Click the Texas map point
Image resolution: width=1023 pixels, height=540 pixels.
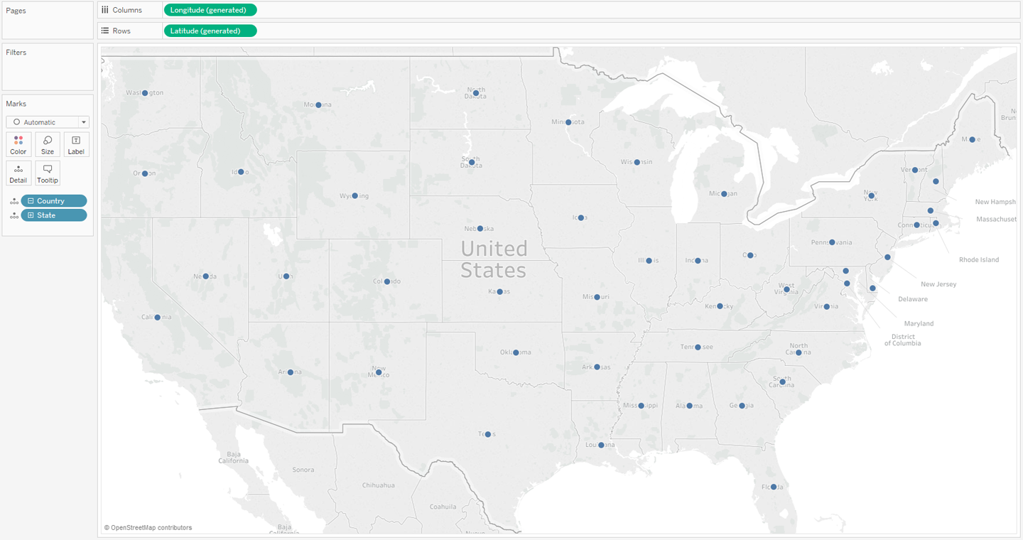pos(487,434)
